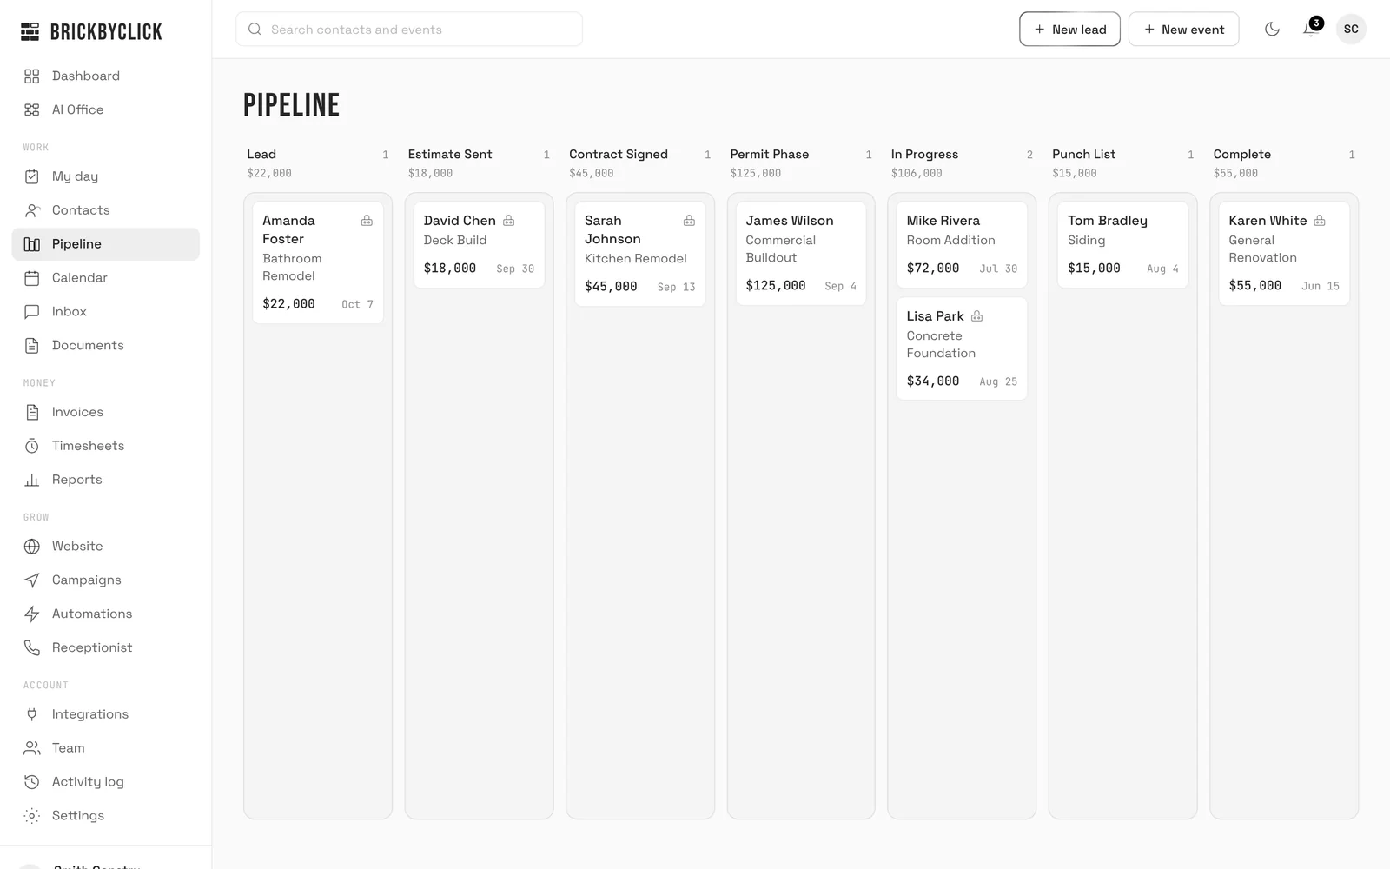Image resolution: width=1390 pixels, height=869 pixels.
Task: Click the Reports bar chart icon
Action: pos(32,481)
